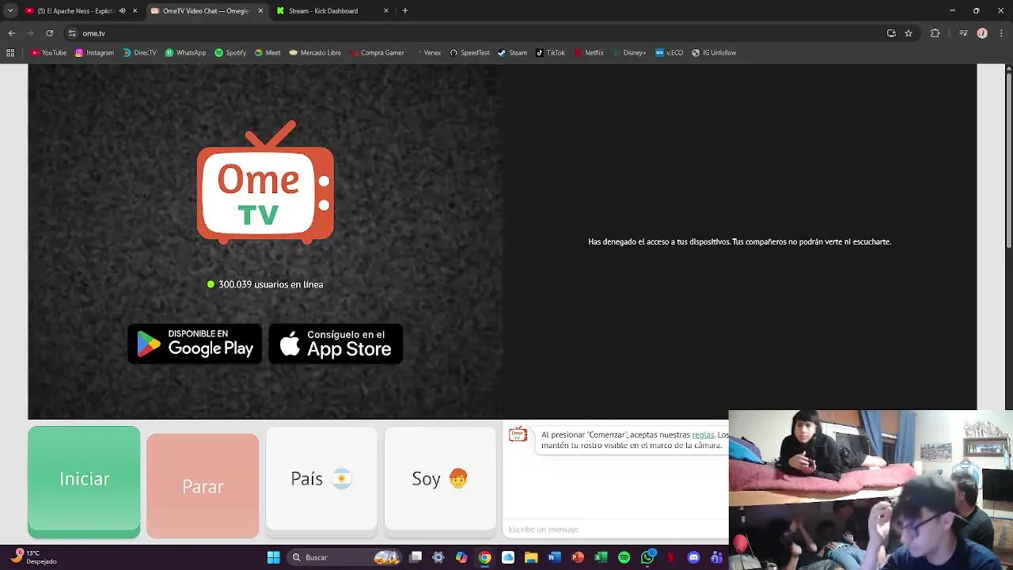The width and height of the screenshot is (1013, 570).
Task: Click the device access denied message
Action: coord(739,241)
